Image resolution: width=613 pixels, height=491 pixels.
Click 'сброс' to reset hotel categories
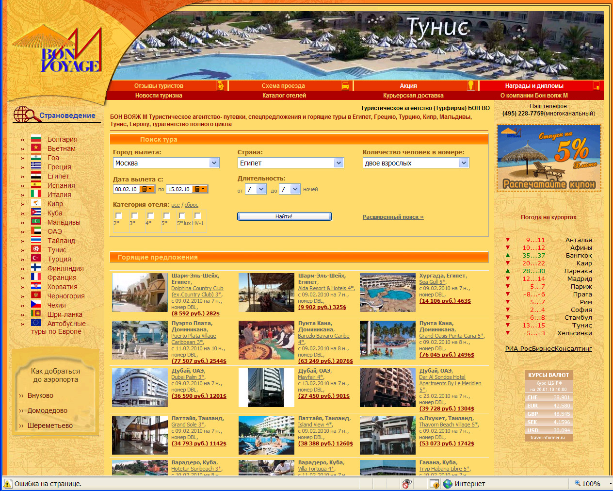pos(192,205)
